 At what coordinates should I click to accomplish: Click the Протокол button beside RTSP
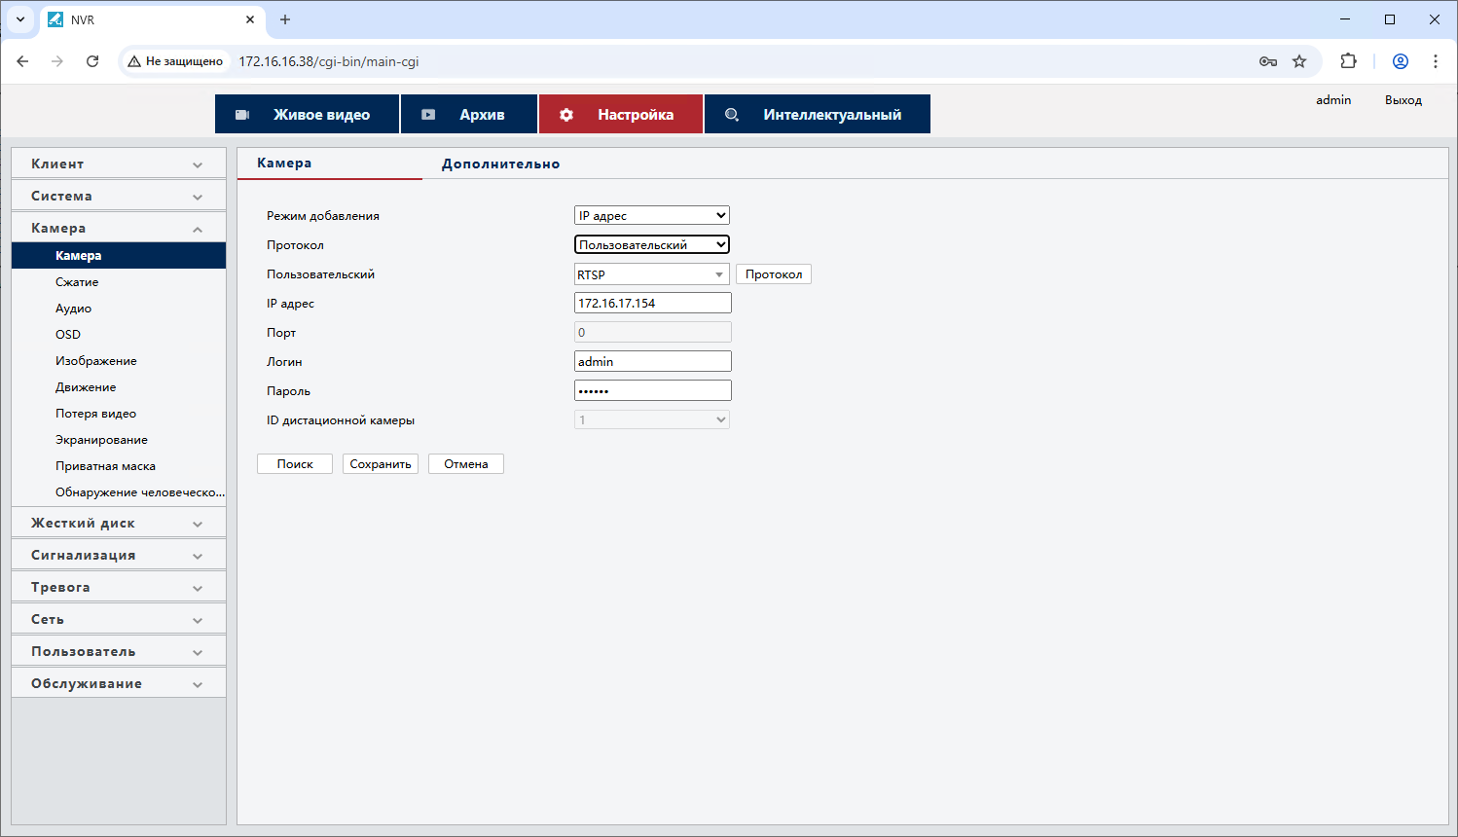tap(774, 274)
